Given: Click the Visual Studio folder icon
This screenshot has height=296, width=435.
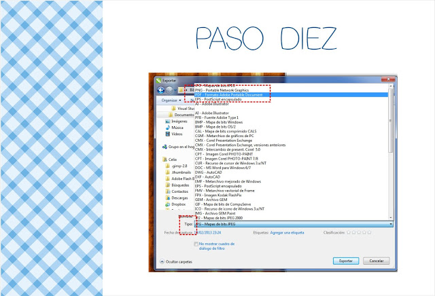Looking at the screenshot, I should (x=174, y=109).
